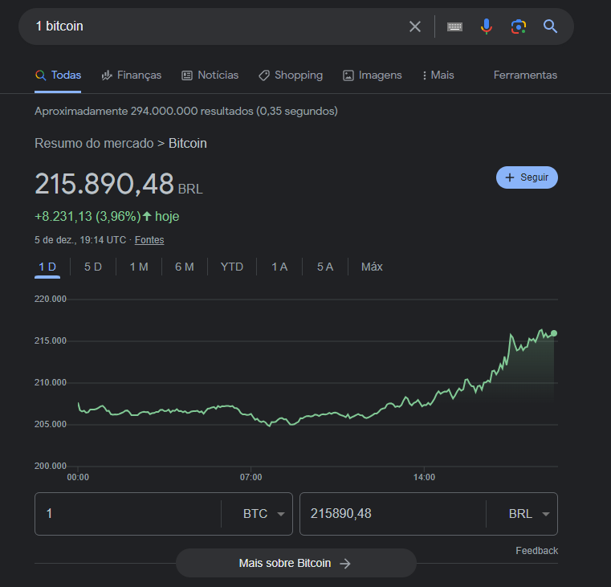Click the Bitcoin title in breadcrumb
611x587 pixels.
click(187, 144)
